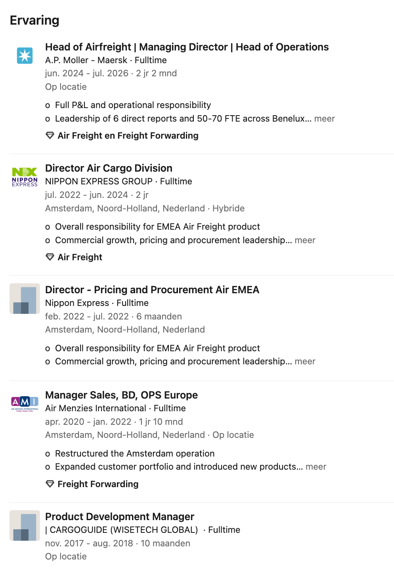Select the Product Development Manager title
The width and height of the screenshot is (394, 569).
click(x=120, y=517)
